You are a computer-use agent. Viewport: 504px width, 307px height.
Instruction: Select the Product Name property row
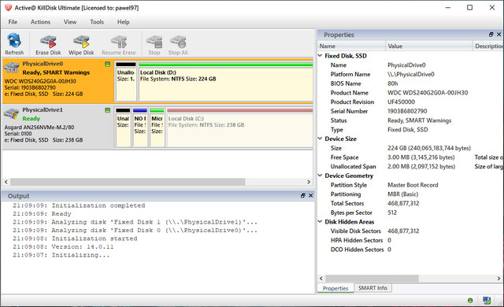pos(410,92)
